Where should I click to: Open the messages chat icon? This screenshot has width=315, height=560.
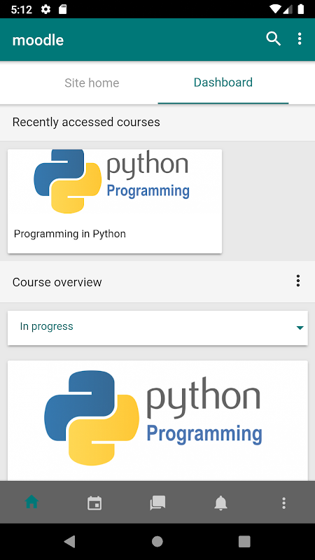157,503
